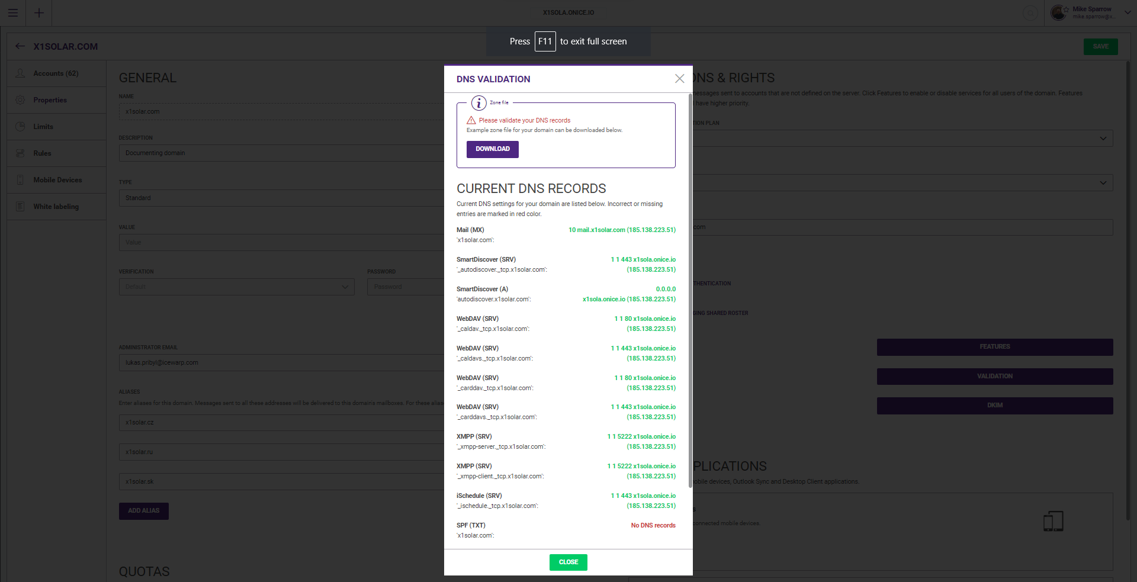Click the green CLOSE button
Screen dimensions: 1137x582
568,562
